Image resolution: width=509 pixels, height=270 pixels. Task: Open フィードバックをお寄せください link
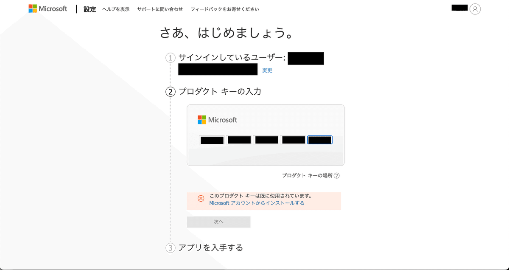click(225, 9)
